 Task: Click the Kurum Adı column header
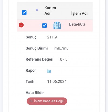[x=50, y=11]
